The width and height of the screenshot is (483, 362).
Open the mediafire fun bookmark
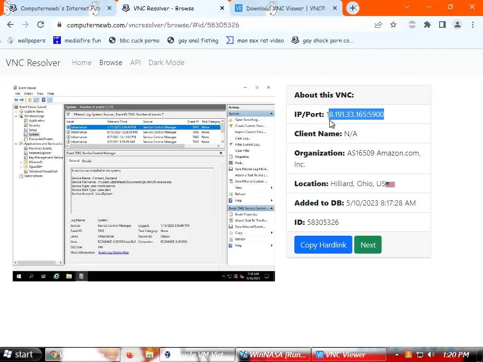[77, 41]
